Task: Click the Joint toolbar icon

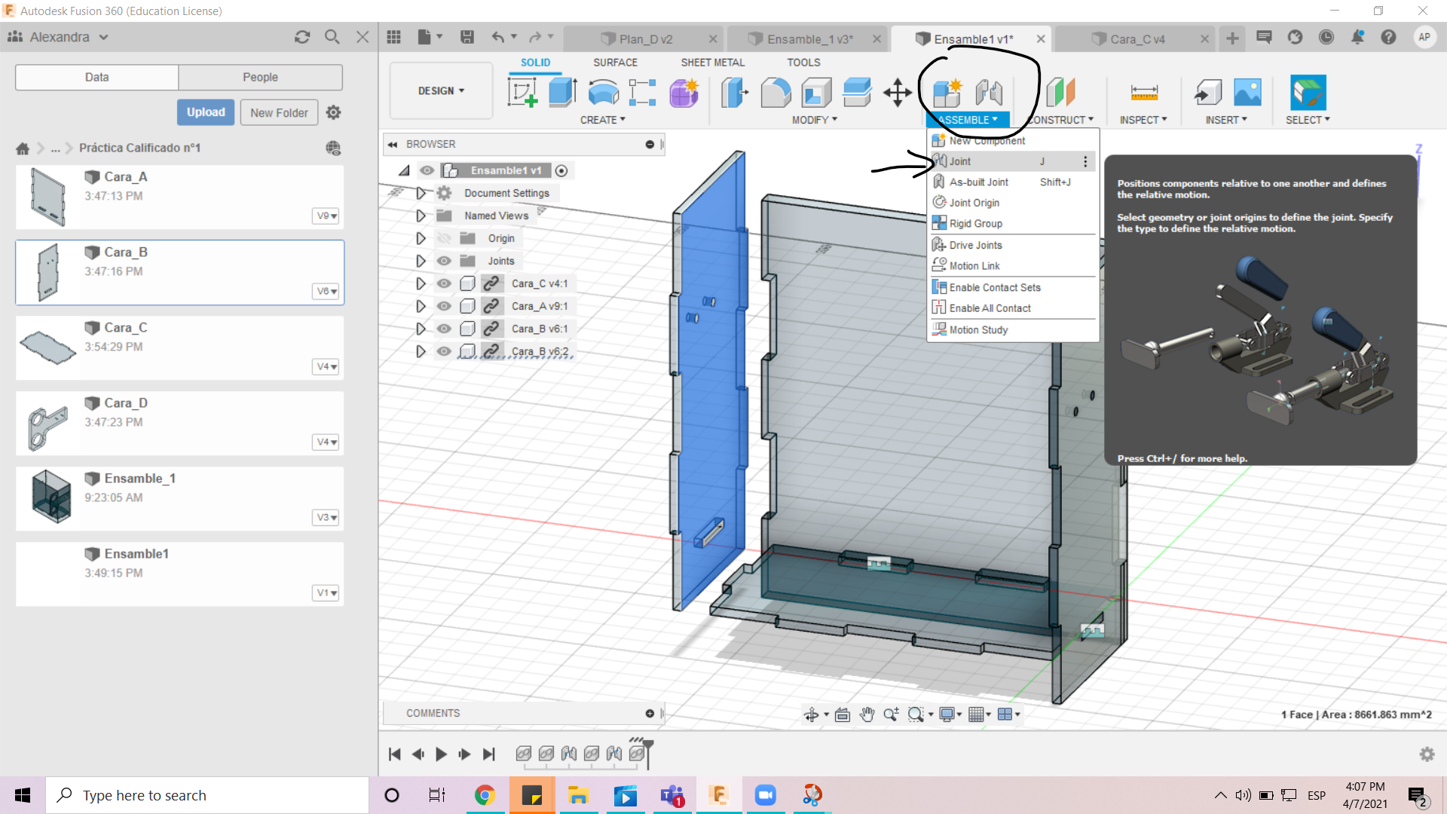Action: click(x=989, y=93)
